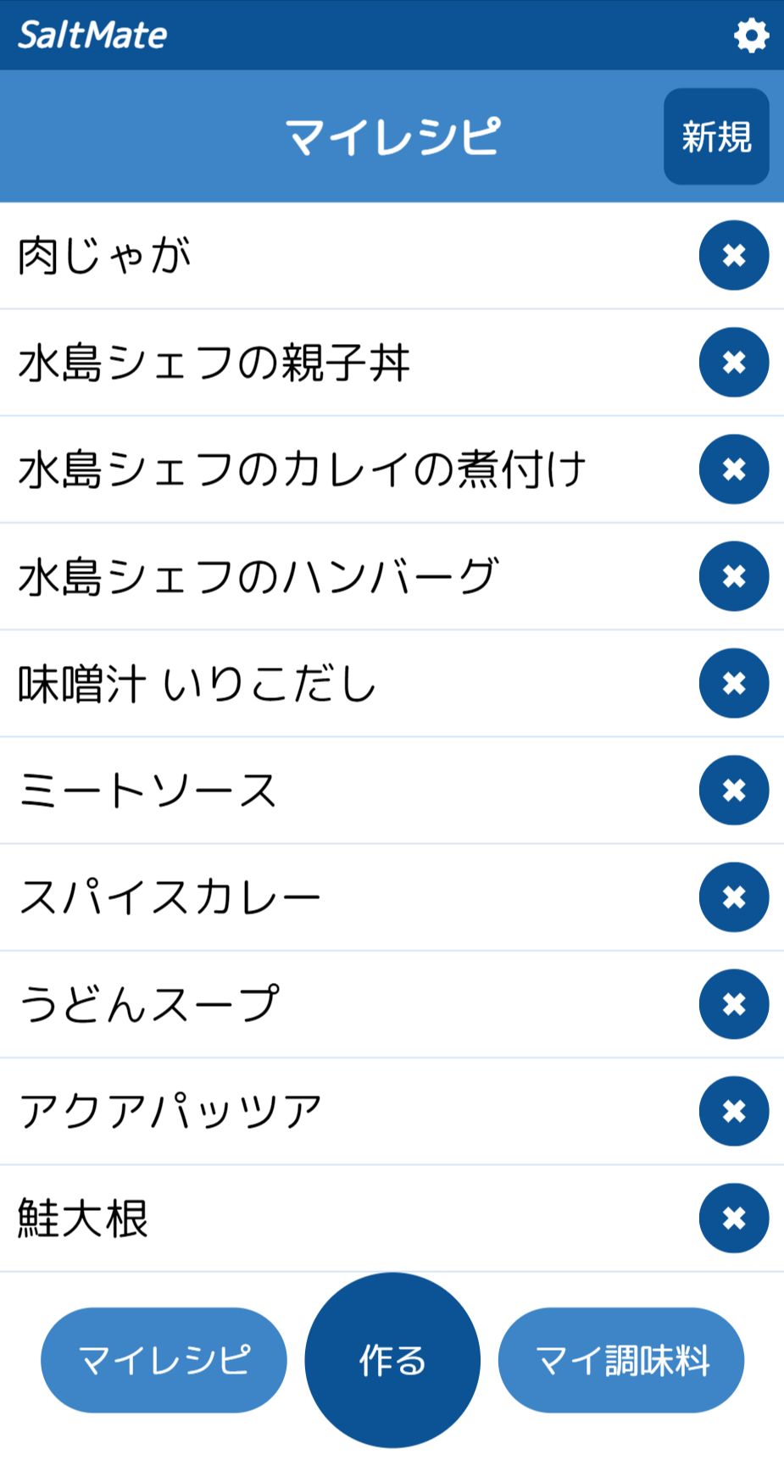
Task: Open the マイ調味料 tab
Action: (621, 1360)
